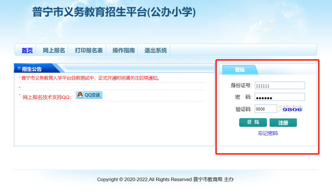Click the 网上报名技术支持QQ text

[x=47, y=97]
